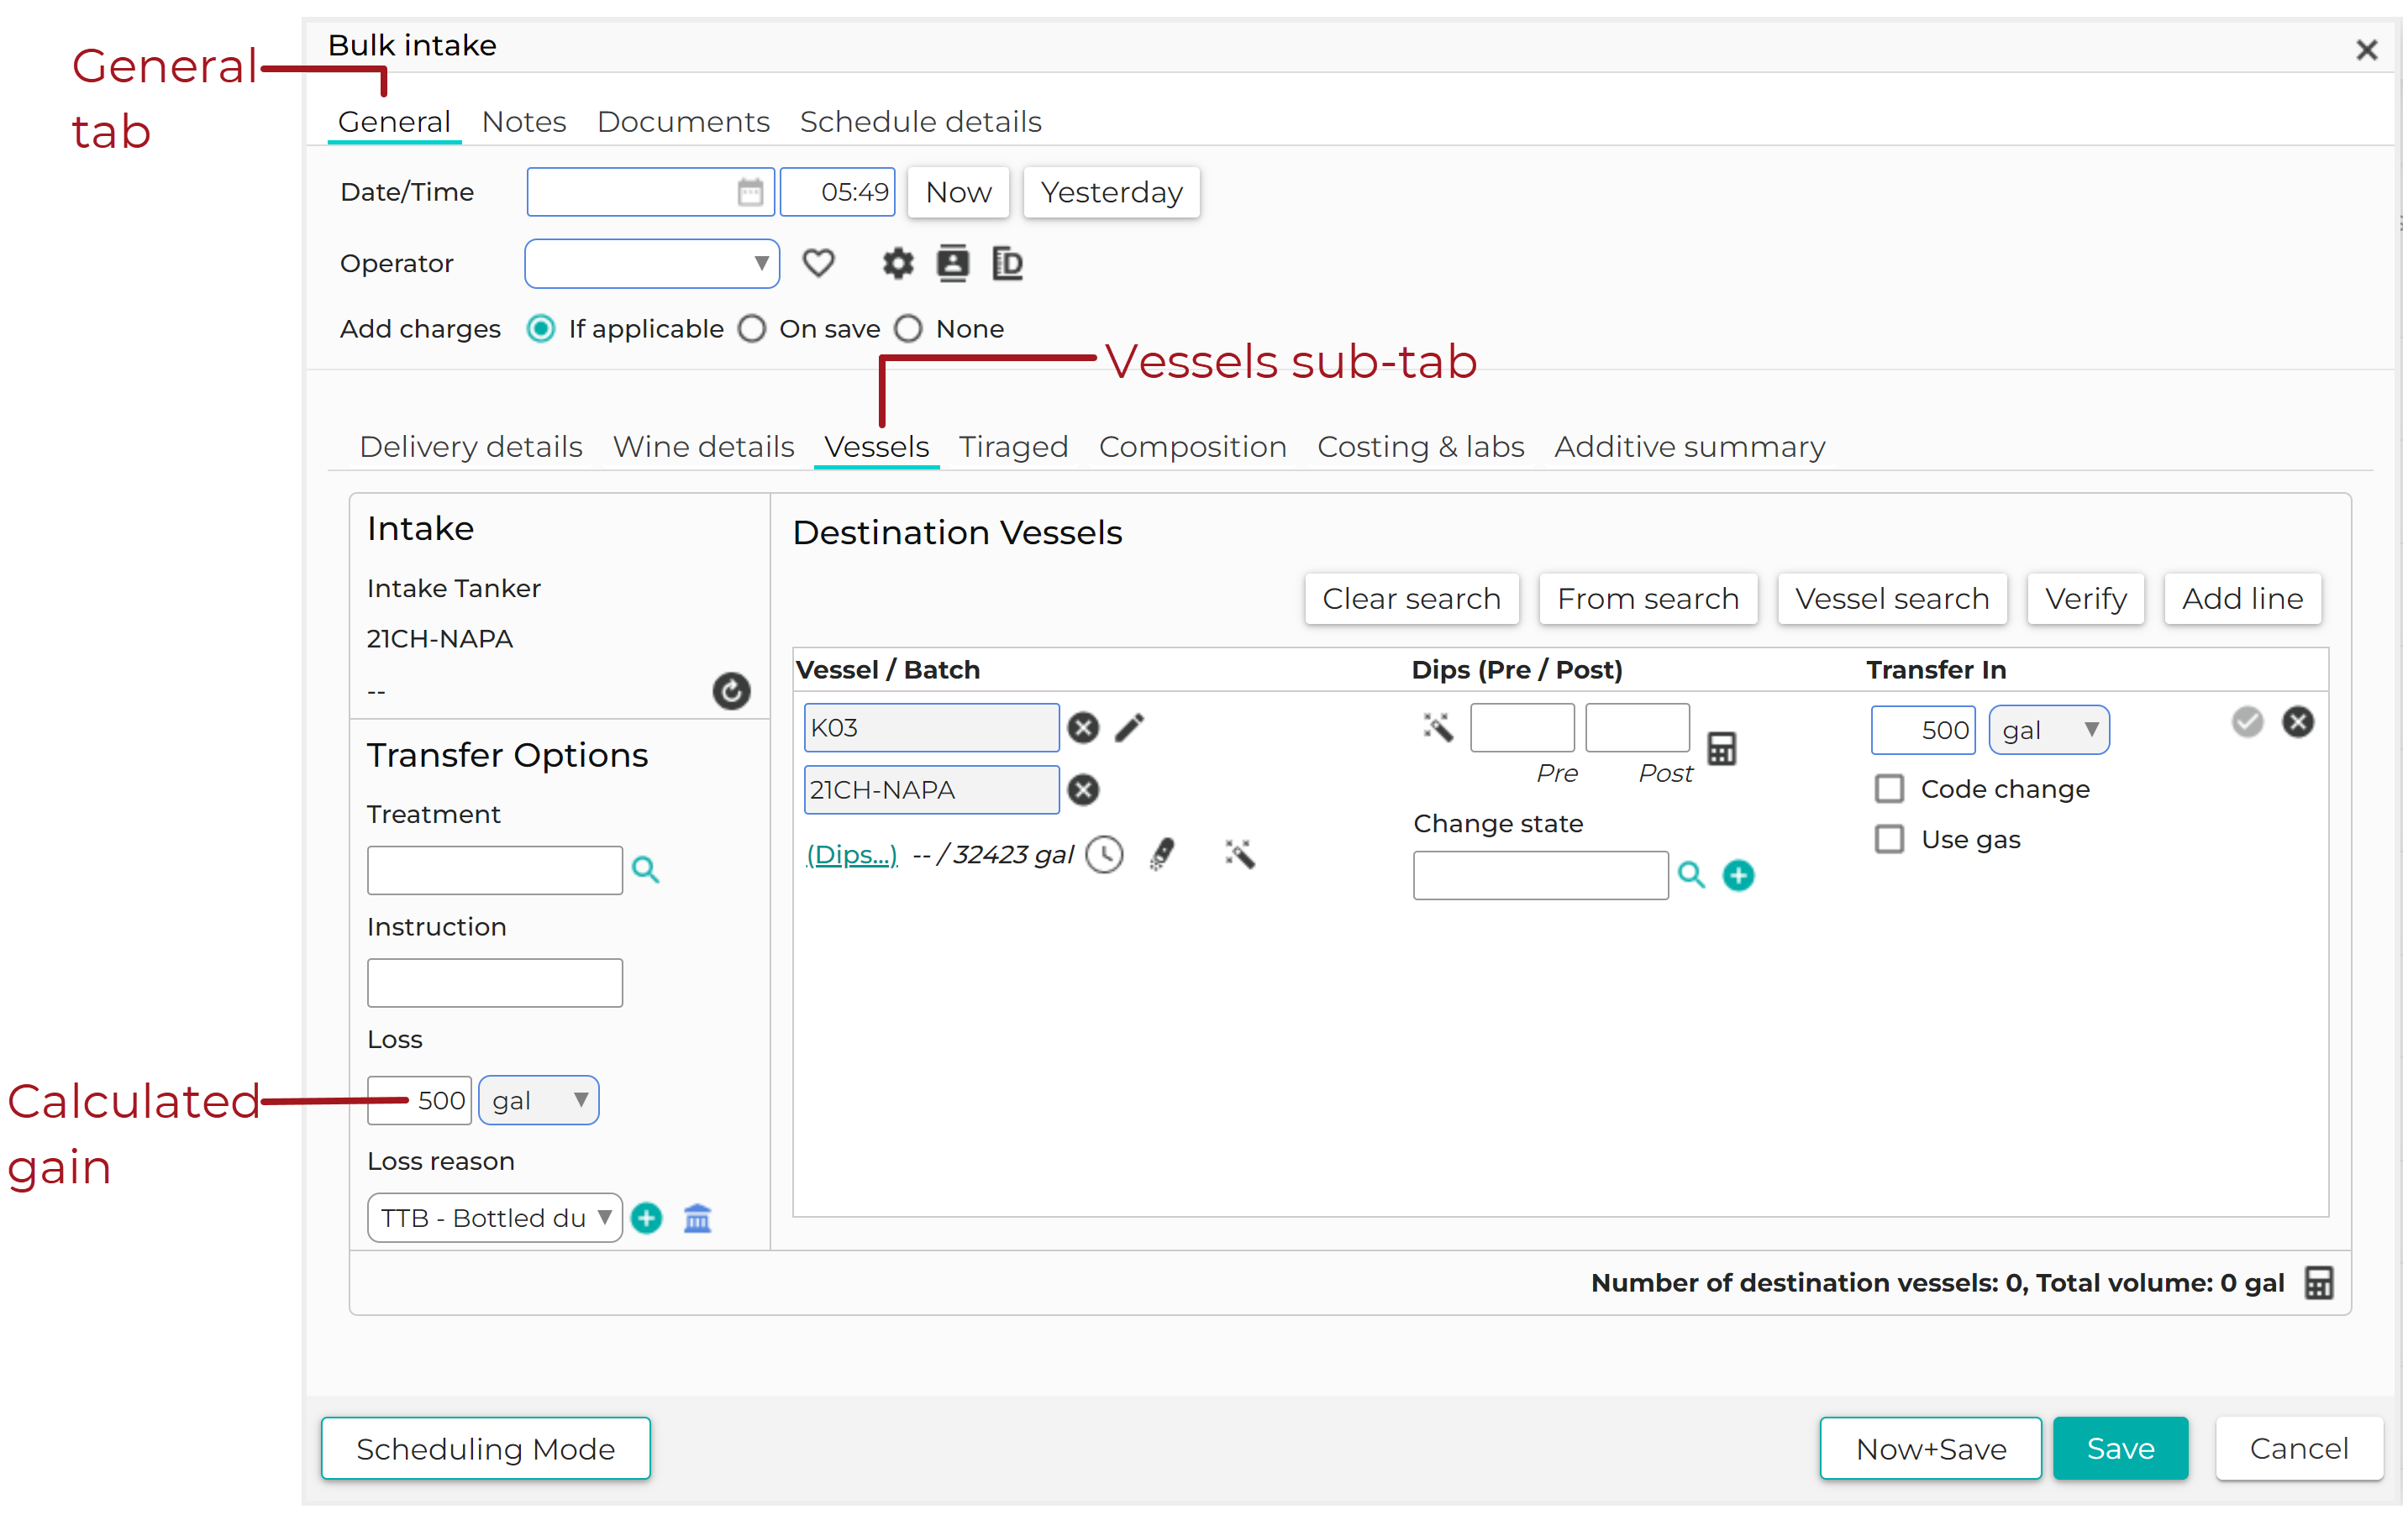Click the document ID icon beside Operator
The height and width of the screenshot is (1515, 2408).
coord(1007,264)
